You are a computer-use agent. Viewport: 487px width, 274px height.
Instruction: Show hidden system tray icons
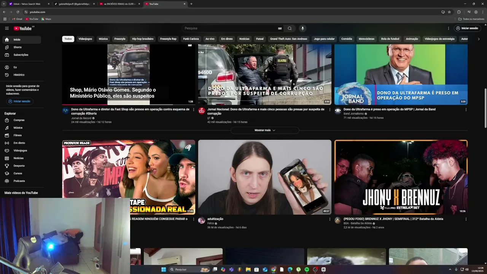[x=450, y=269]
